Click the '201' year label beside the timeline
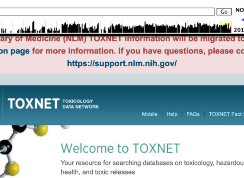 (x=239, y=30)
